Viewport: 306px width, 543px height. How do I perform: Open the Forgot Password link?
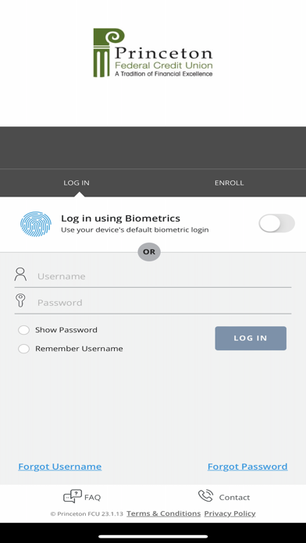click(247, 467)
